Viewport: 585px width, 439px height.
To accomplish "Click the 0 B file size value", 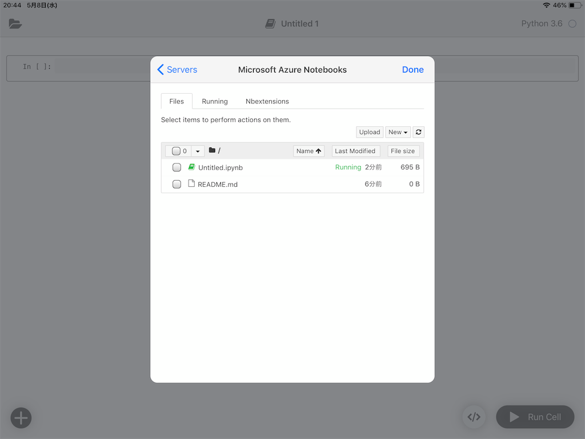I will 414,184.
